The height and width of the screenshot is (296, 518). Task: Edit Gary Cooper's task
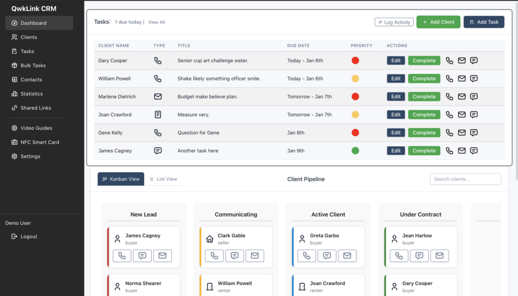(x=396, y=60)
